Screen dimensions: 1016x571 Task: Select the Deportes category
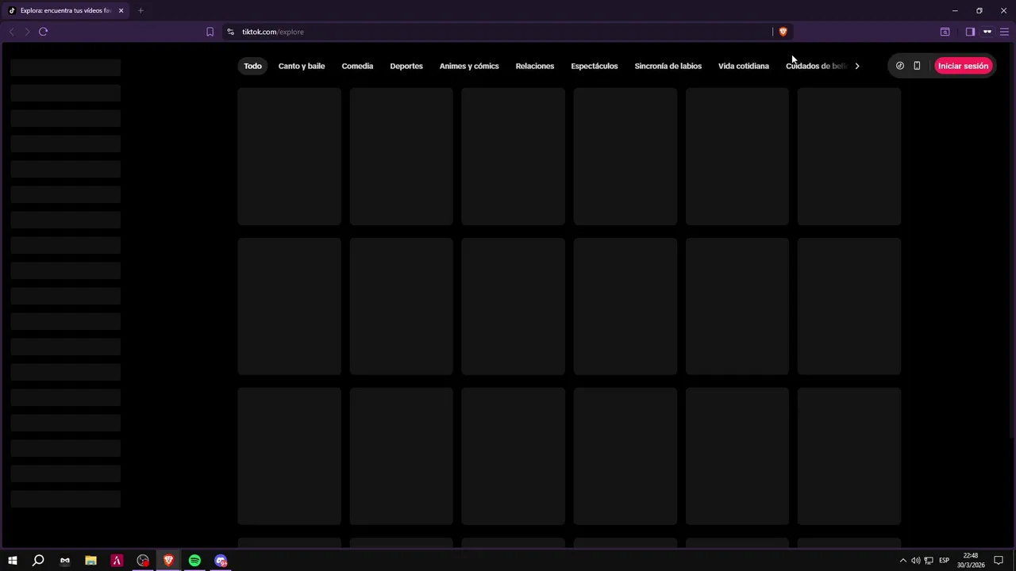click(x=406, y=66)
